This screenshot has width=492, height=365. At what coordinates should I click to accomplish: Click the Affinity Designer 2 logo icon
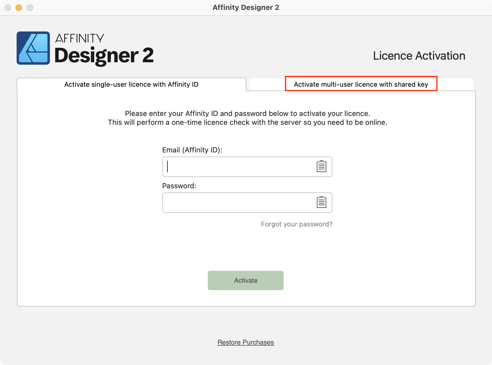(x=33, y=48)
